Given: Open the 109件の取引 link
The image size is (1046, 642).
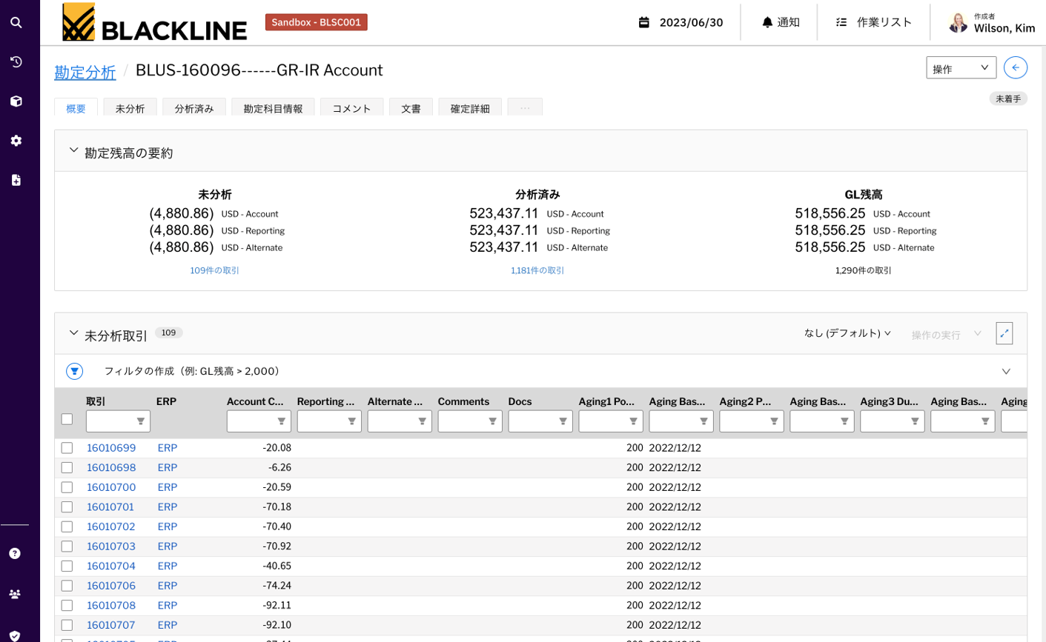Looking at the screenshot, I should point(214,270).
